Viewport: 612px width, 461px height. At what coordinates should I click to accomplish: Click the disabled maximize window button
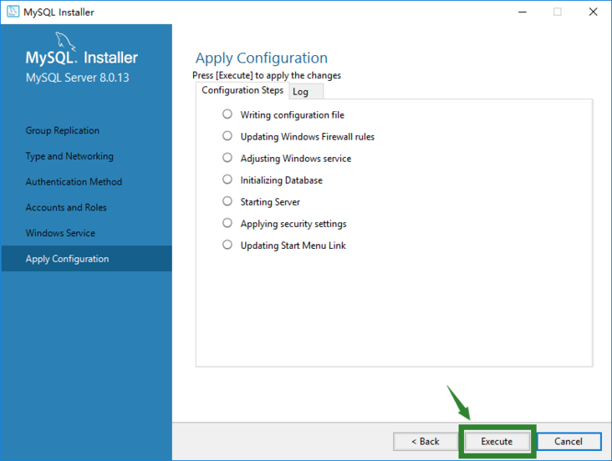click(x=558, y=12)
